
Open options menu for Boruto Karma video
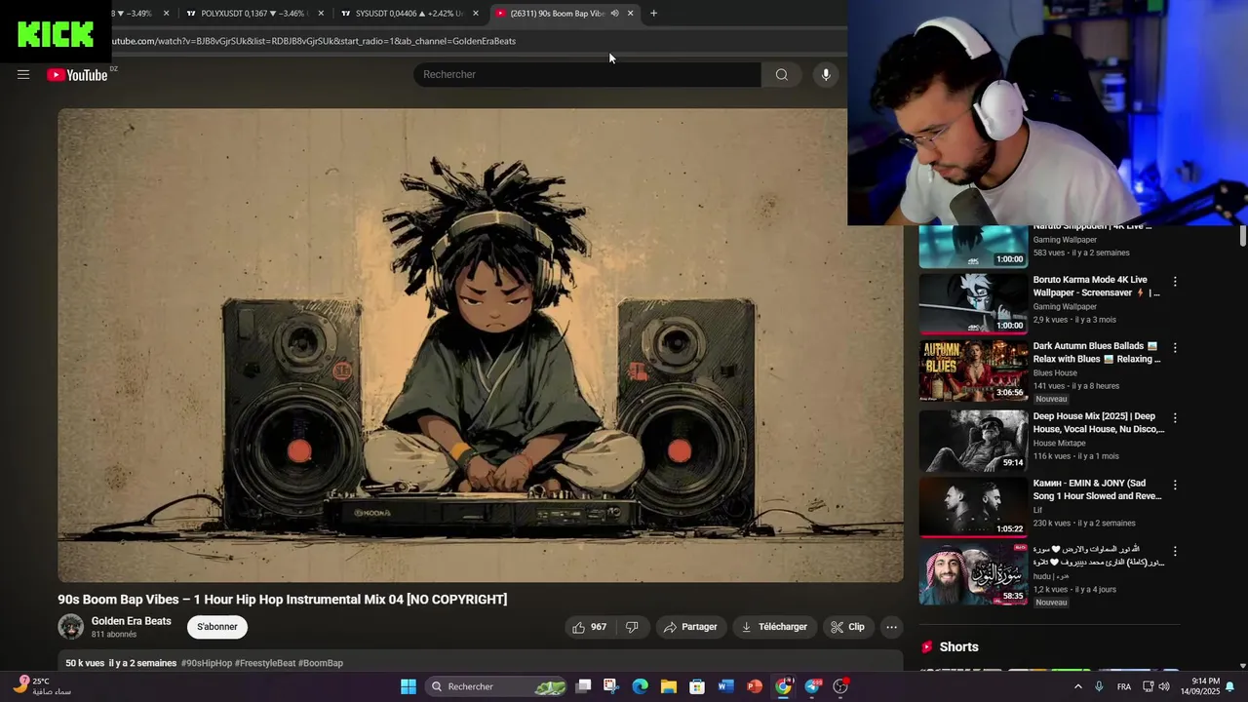pyautogui.click(x=1175, y=281)
